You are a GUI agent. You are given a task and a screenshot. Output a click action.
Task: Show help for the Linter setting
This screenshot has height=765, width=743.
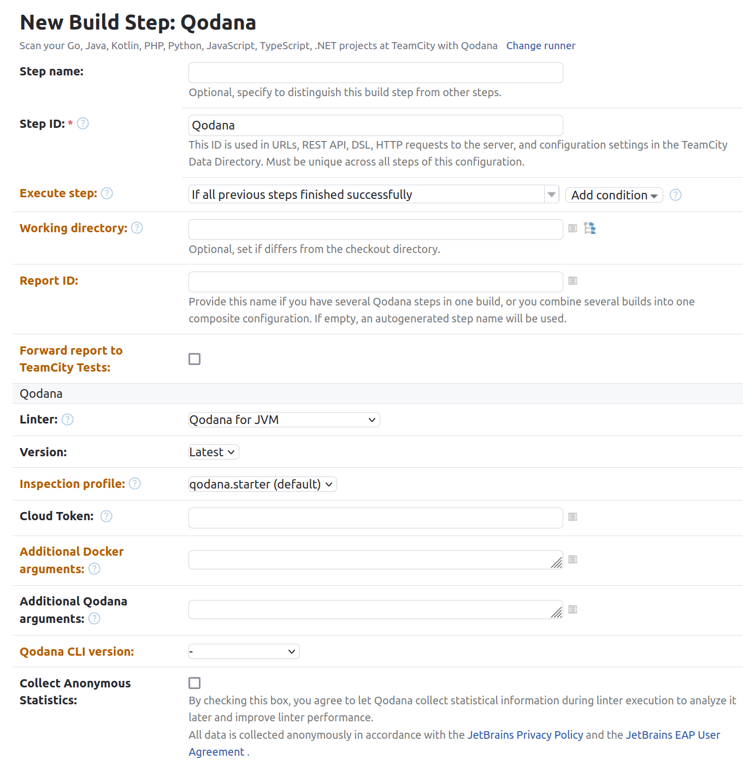pos(68,420)
